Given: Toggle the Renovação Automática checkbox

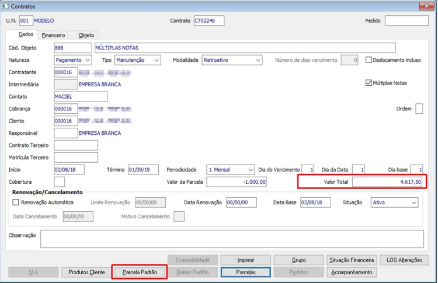Looking at the screenshot, I should pyautogui.click(x=16, y=202).
